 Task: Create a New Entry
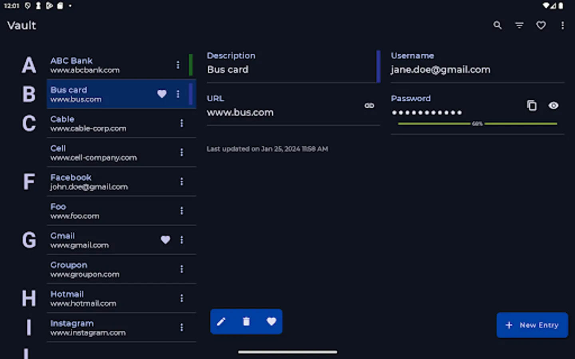[x=532, y=325]
